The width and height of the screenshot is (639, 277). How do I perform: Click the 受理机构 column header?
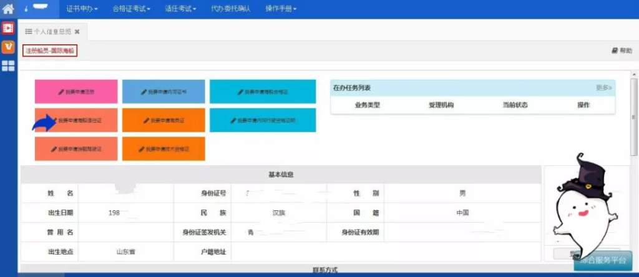pyautogui.click(x=441, y=105)
